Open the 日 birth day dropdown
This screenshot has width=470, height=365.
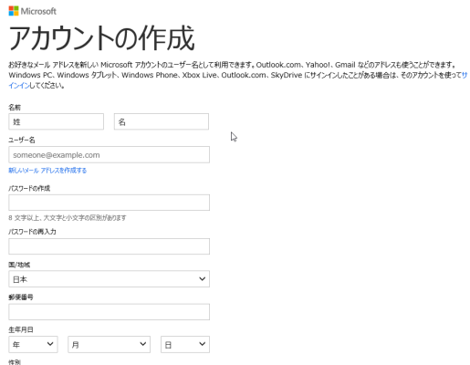click(185, 344)
